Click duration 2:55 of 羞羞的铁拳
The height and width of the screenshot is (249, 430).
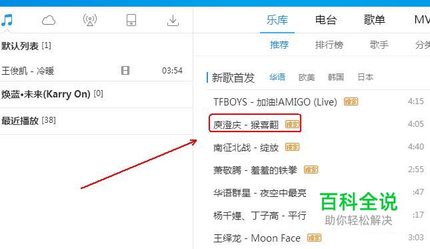(416, 170)
